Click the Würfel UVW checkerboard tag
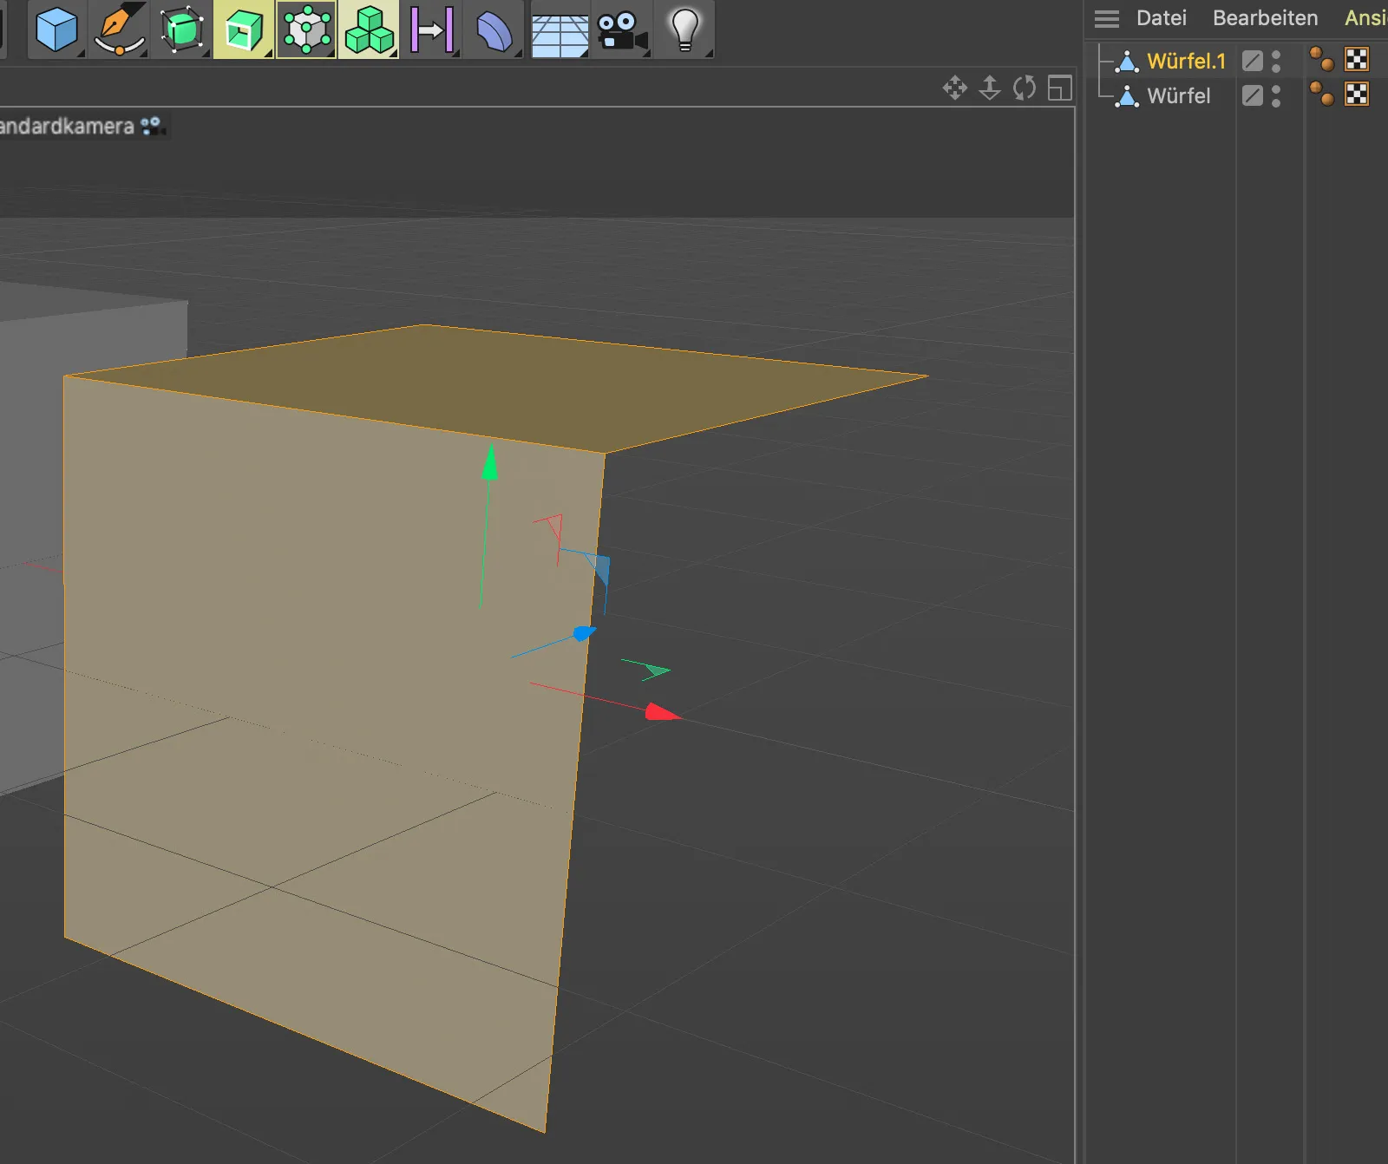The height and width of the screenshot is (1164, 1388). pyautogui.click(x=1357, y=94)
